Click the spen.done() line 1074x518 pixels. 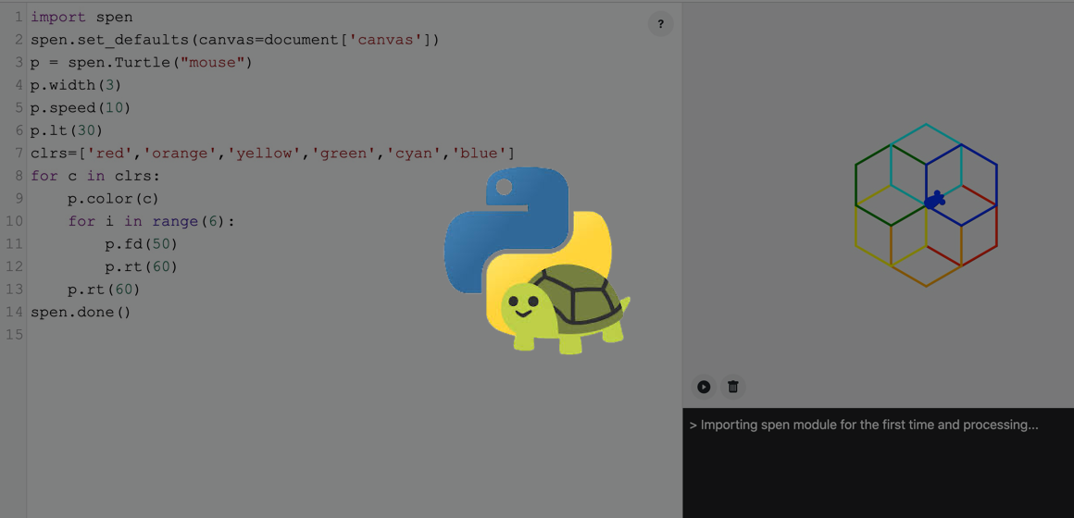pyautogui.click(x=81, y=312)
